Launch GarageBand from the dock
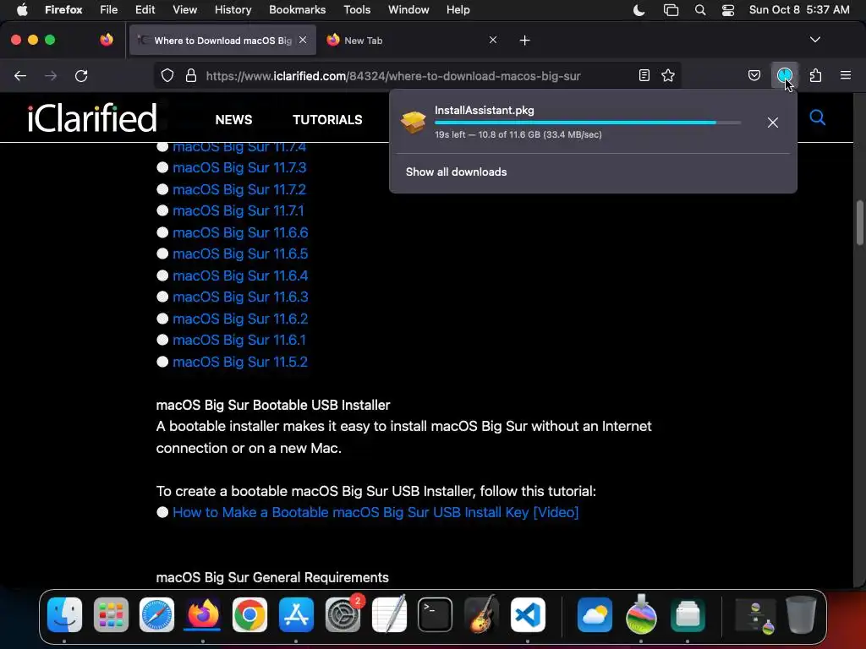The width and height of the screenshot is (866, 649). (481, 614)
